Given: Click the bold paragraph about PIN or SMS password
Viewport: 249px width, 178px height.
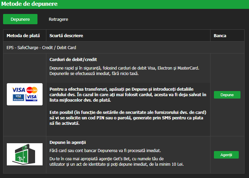Looking at the screenshot, I should [128, 118].
